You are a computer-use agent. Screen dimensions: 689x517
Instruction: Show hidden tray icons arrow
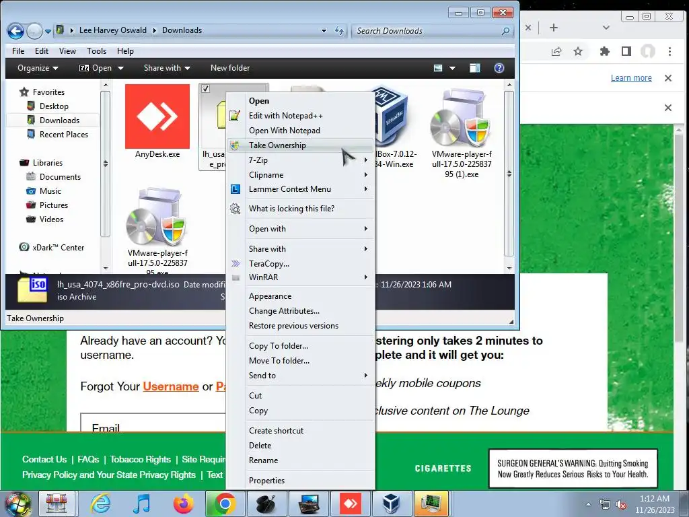coord(588,505)
